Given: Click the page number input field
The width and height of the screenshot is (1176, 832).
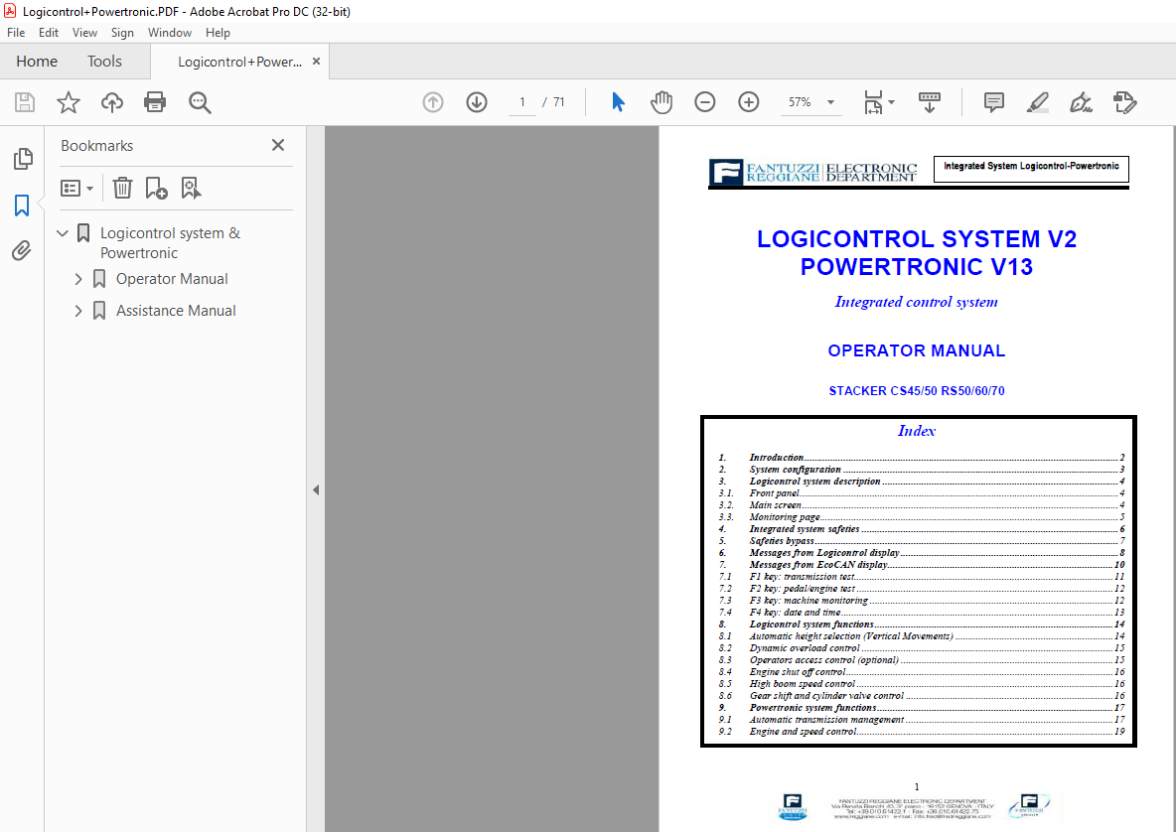Looking at the screenshot, I should coord(522,102).
